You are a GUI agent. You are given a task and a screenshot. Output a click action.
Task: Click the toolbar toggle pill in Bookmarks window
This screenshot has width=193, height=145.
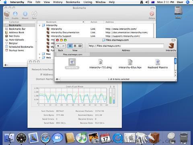tap(152, 8)
